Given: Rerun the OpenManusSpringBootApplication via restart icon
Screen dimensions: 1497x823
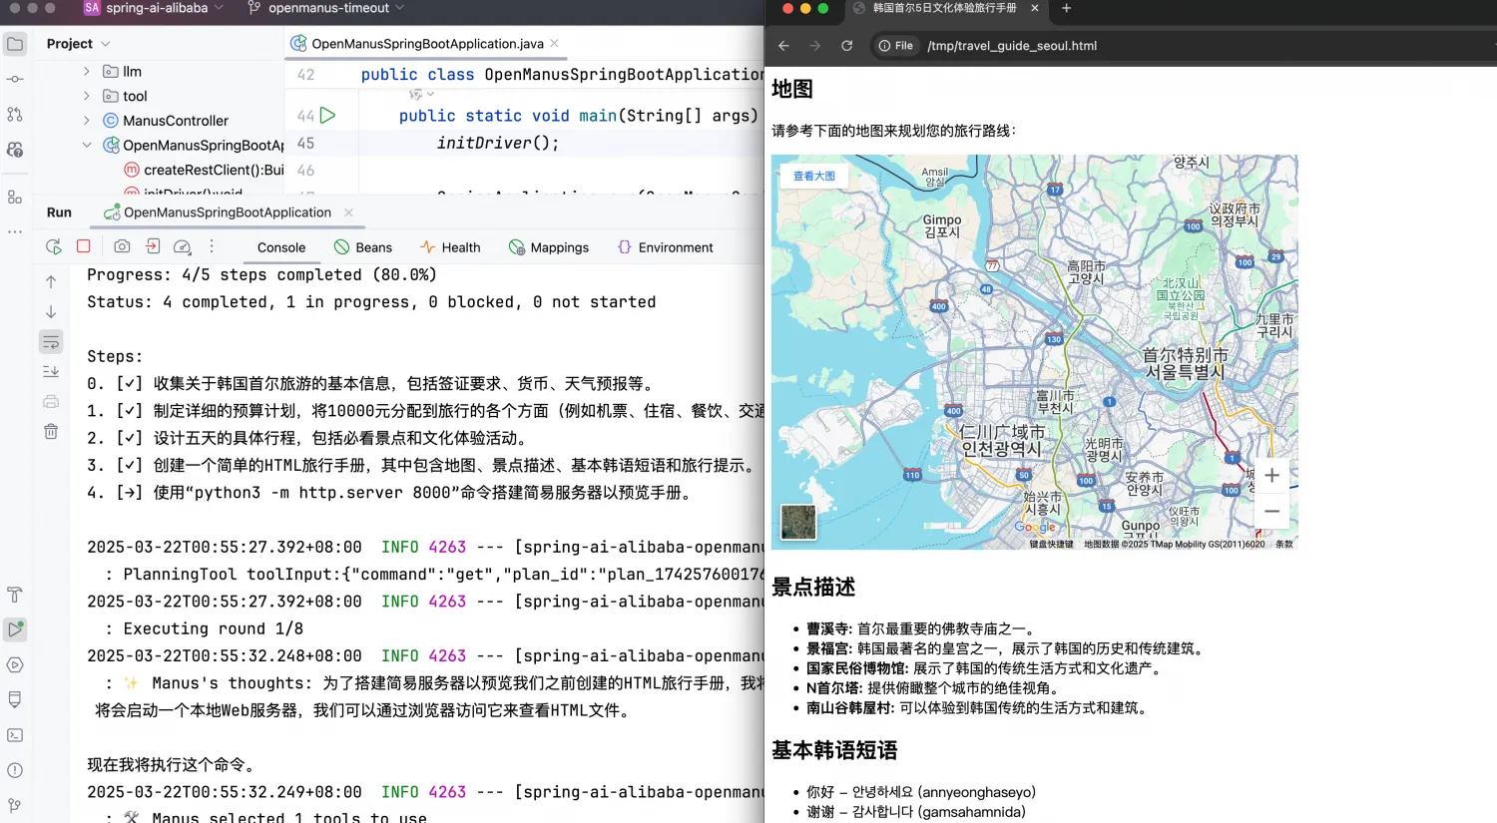Looking at the screenshot, I should click(53, 245).
